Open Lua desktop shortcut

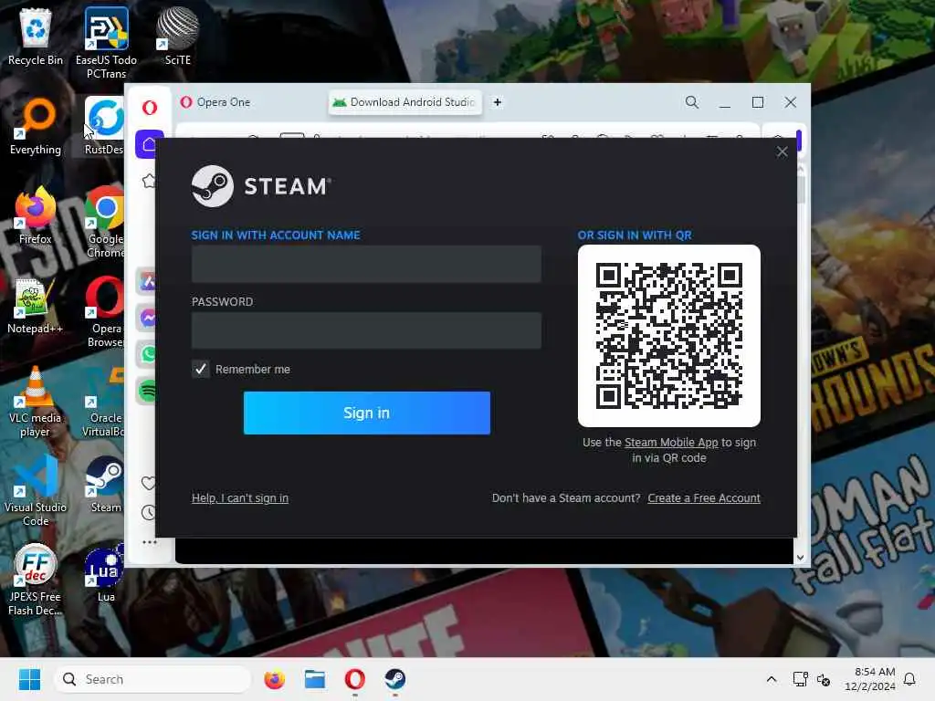coord(106,573)
